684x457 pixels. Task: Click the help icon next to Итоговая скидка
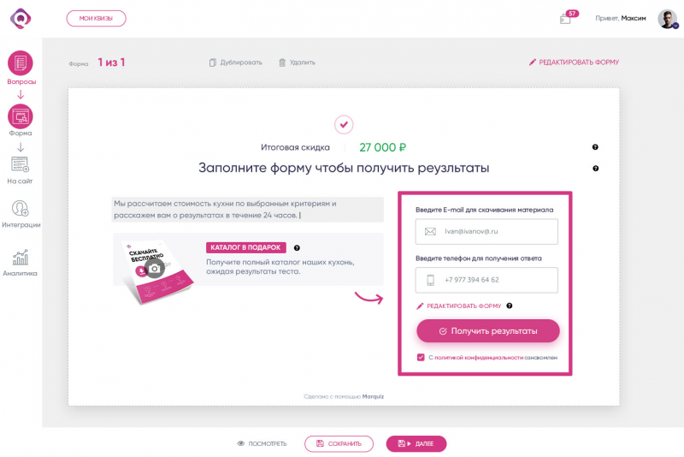tap(595, 147)
